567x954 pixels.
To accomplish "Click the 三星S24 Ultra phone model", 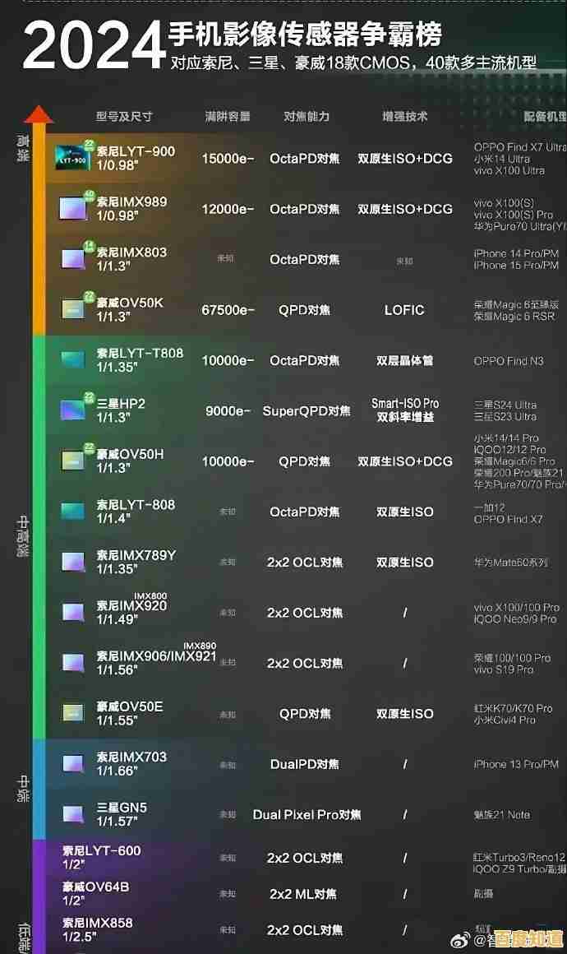I will [x=505, y=405].
